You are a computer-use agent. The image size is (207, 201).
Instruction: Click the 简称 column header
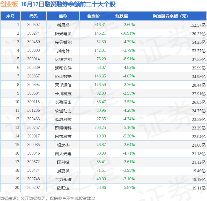(63, 16)
